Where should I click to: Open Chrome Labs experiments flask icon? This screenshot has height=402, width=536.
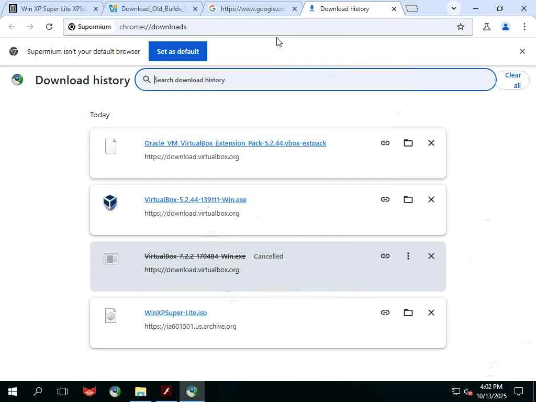tap(487, 27)
